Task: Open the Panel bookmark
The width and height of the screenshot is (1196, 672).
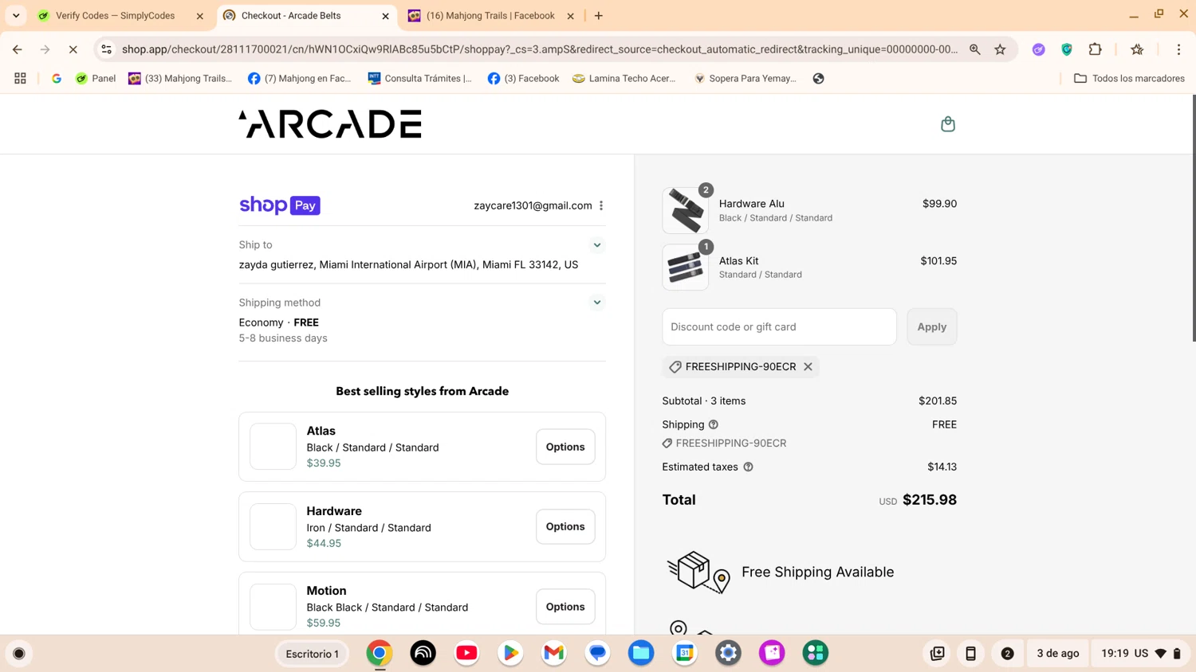Action: pyautogui.click(x=96, y=79)
